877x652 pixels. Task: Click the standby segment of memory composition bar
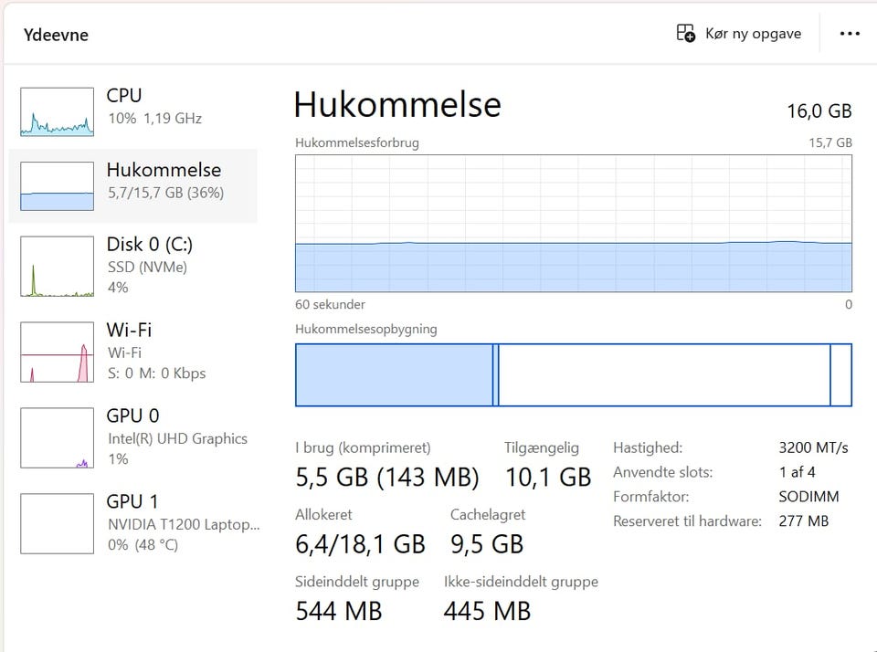[x=664, y=375]
